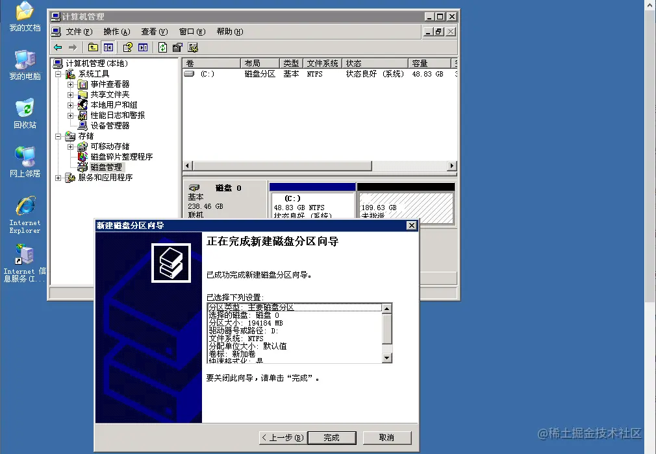Click the Up one level folder icon
The height and width of the screenshot is (454, 656).
click(92, 47)
